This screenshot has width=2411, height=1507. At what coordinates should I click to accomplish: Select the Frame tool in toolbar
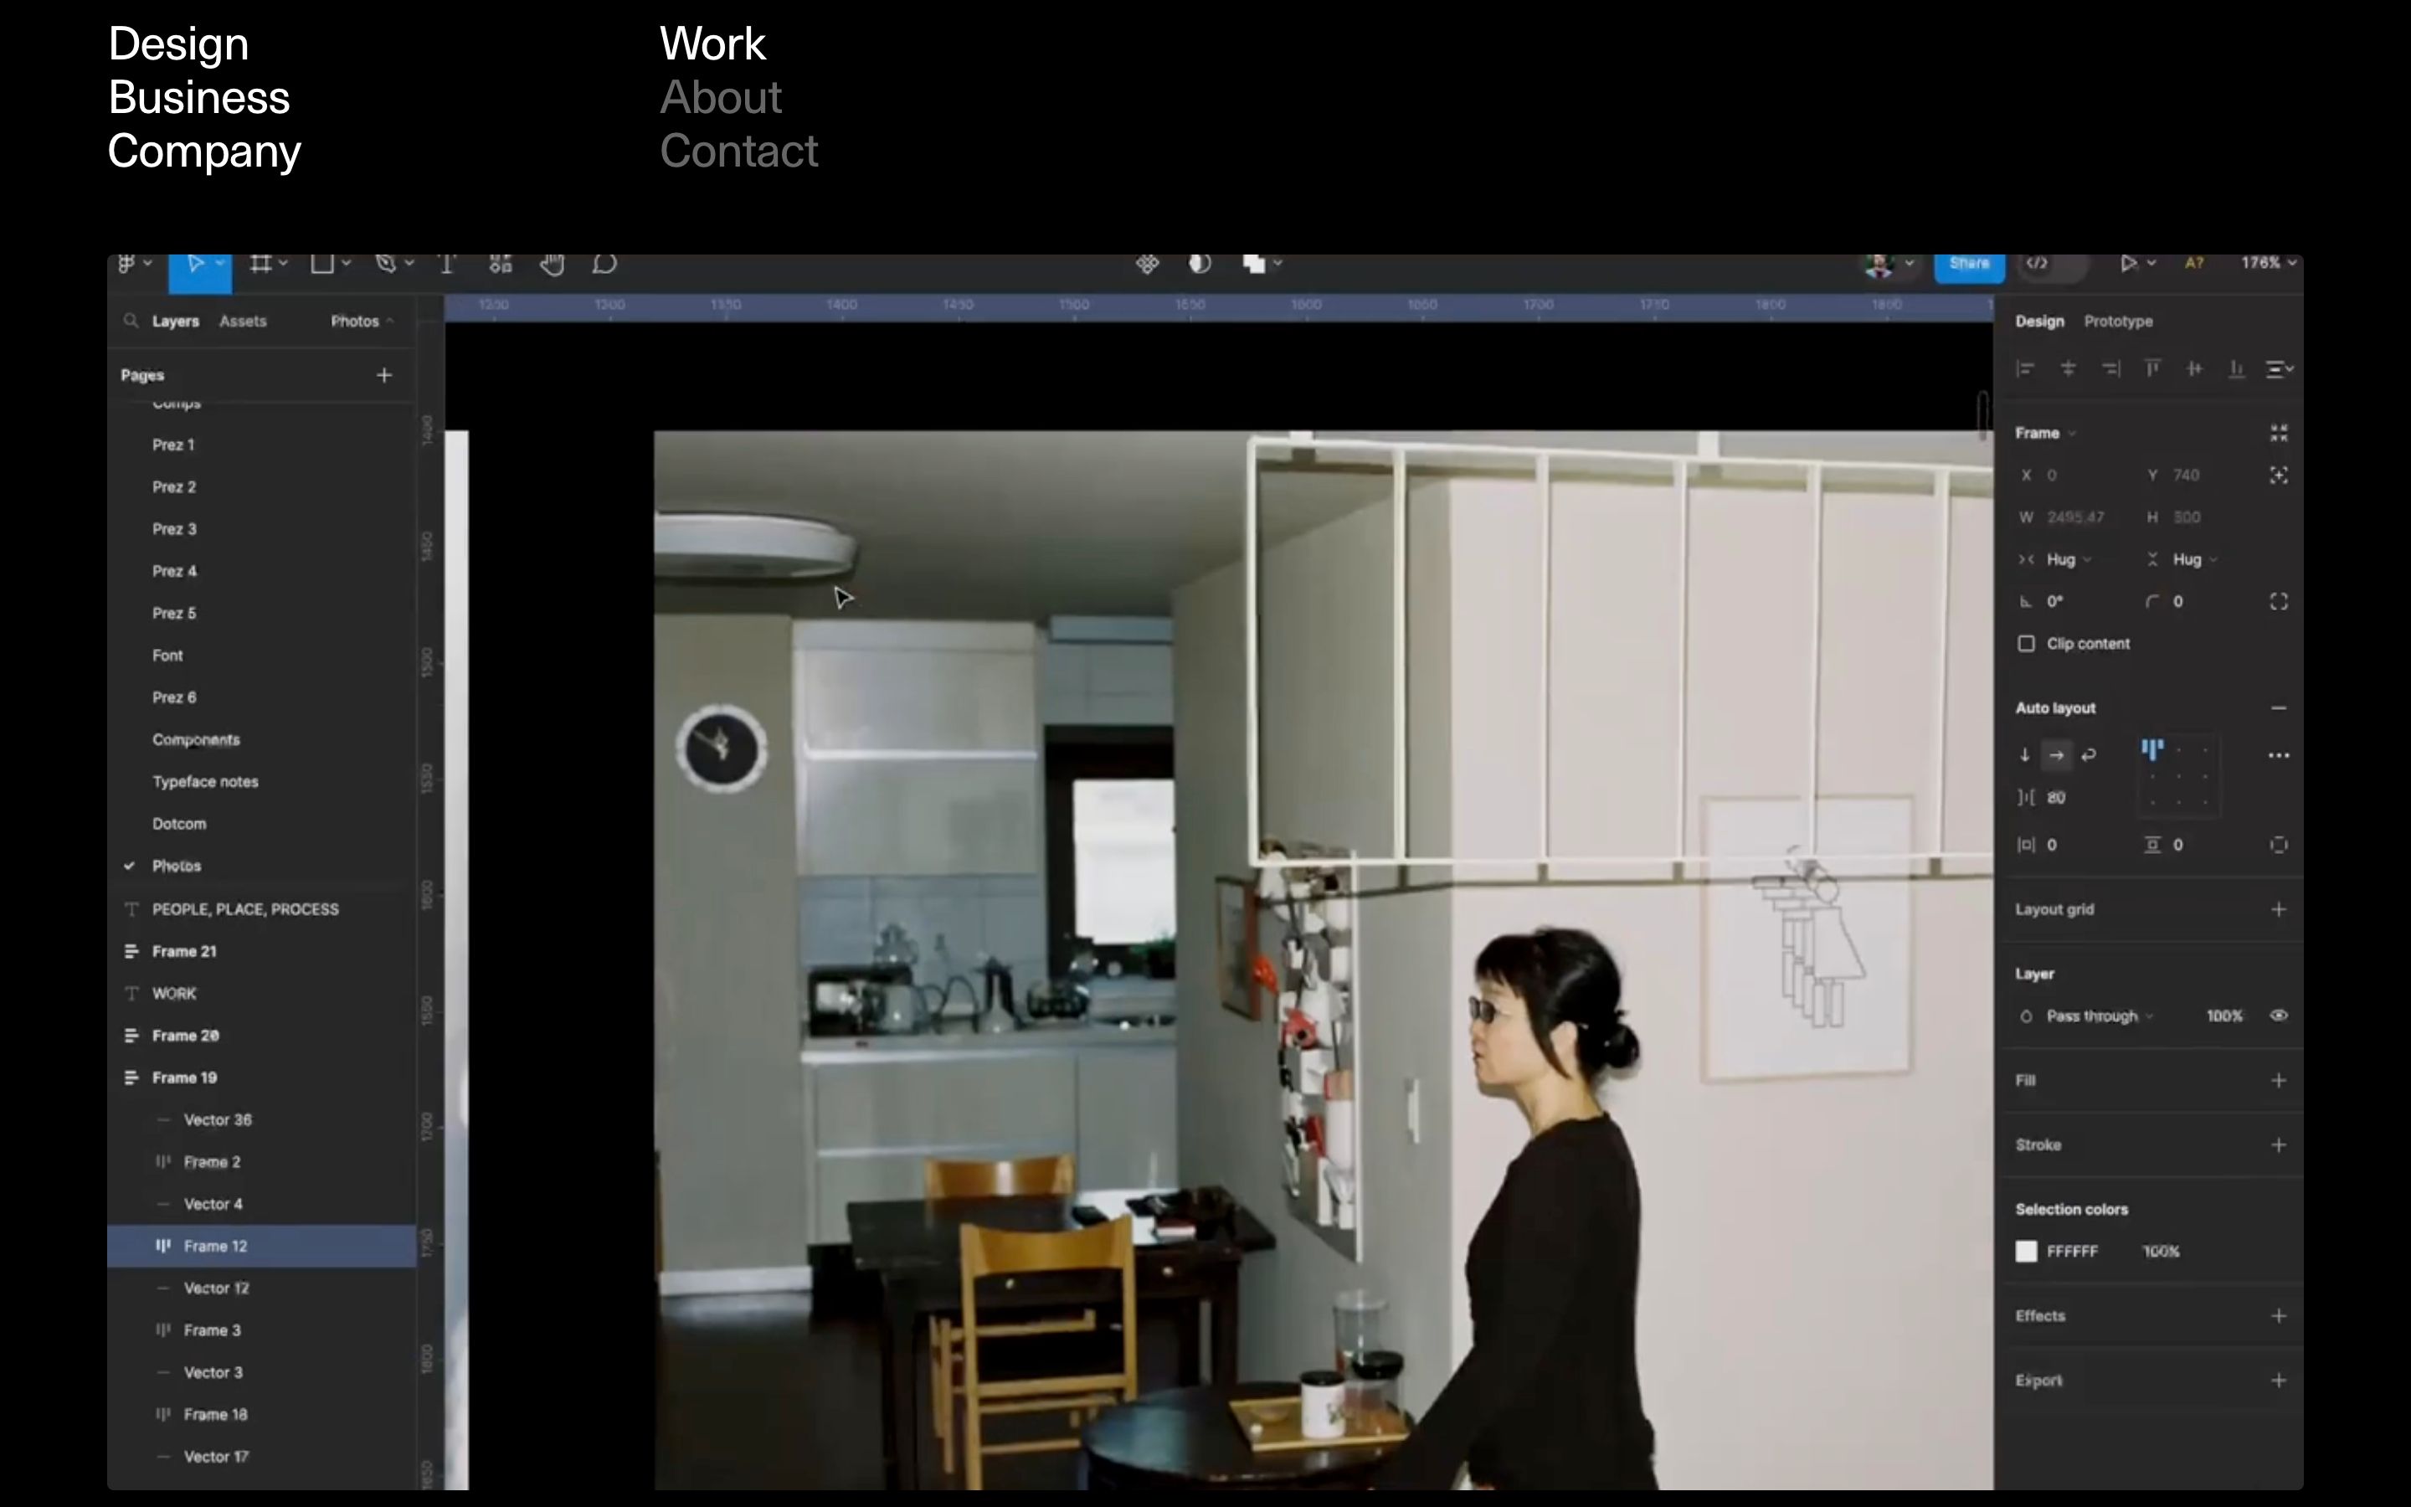point(261,263)
